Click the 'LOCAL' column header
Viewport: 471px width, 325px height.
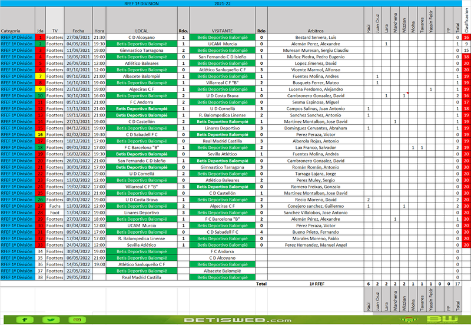coord(141,20)
